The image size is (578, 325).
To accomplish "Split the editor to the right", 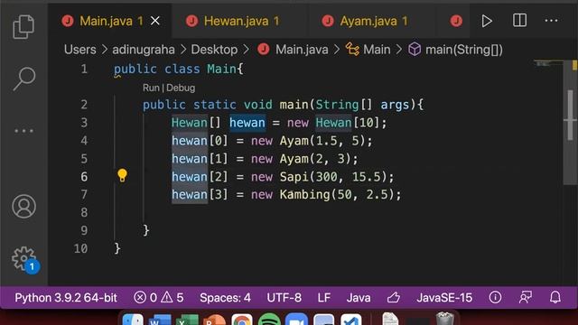I will pyautogui.click(x=520, y=21).
